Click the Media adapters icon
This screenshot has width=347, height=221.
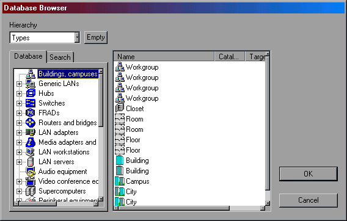pyautogui.click(x=31, y=142)
